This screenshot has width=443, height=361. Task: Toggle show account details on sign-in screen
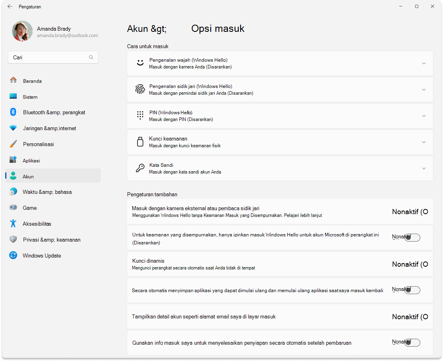410,317
